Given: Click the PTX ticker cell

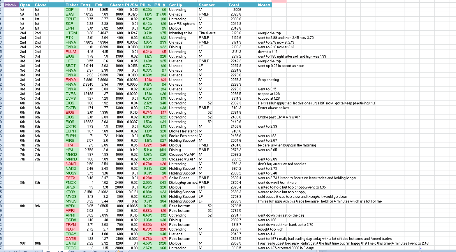Looking at the screenshot, I should coord(72,37).
